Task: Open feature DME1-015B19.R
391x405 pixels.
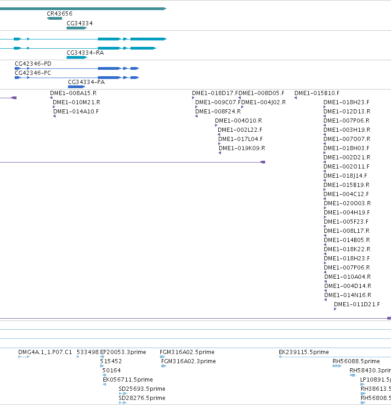Action: click(346, 185)
